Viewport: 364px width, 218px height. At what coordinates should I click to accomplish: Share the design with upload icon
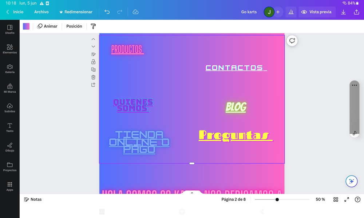(356, 12)
